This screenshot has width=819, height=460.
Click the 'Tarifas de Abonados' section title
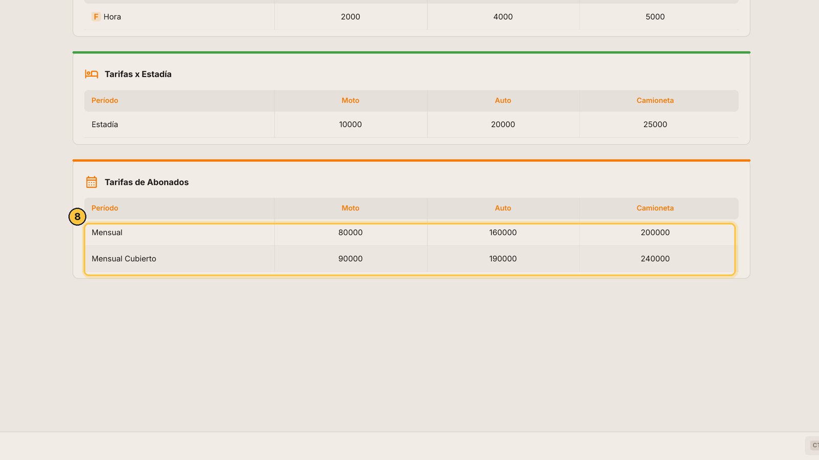pyautogui.click(x=147, y=182)
